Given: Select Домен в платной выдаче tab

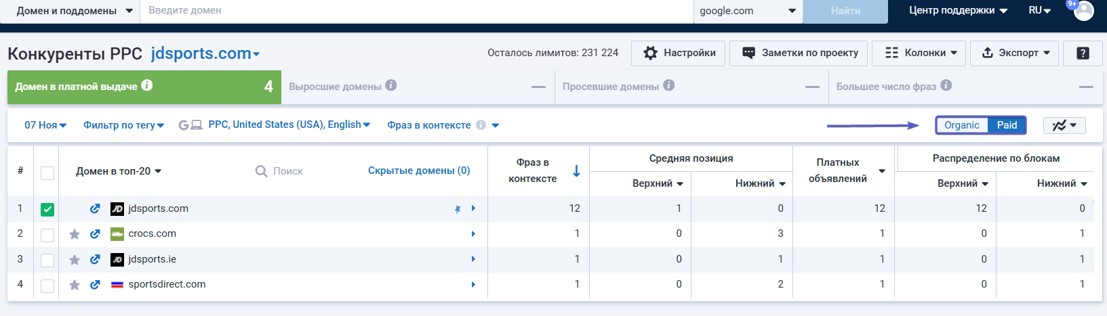Looking at the screenshot, I should (x=144, y=87).
